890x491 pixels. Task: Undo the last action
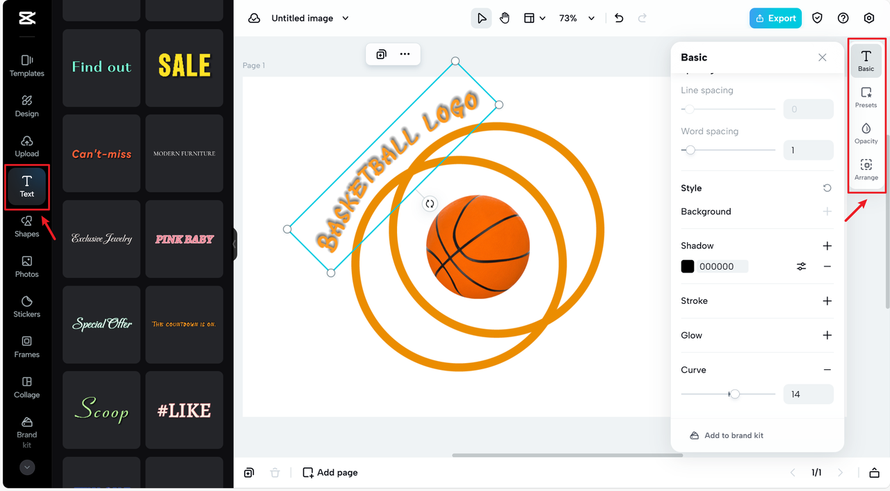tap(619, 18)
